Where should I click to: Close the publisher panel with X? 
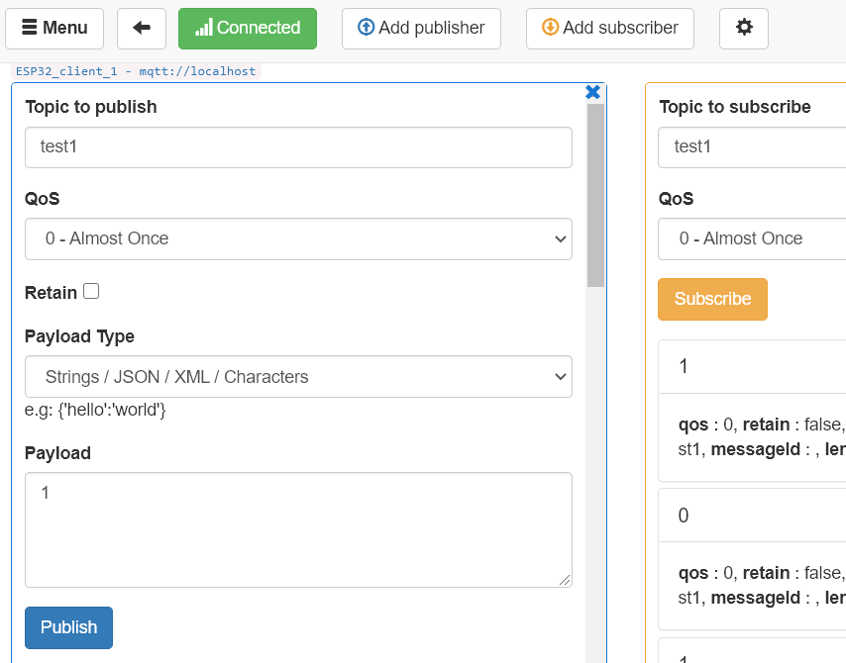click(592, 92)
